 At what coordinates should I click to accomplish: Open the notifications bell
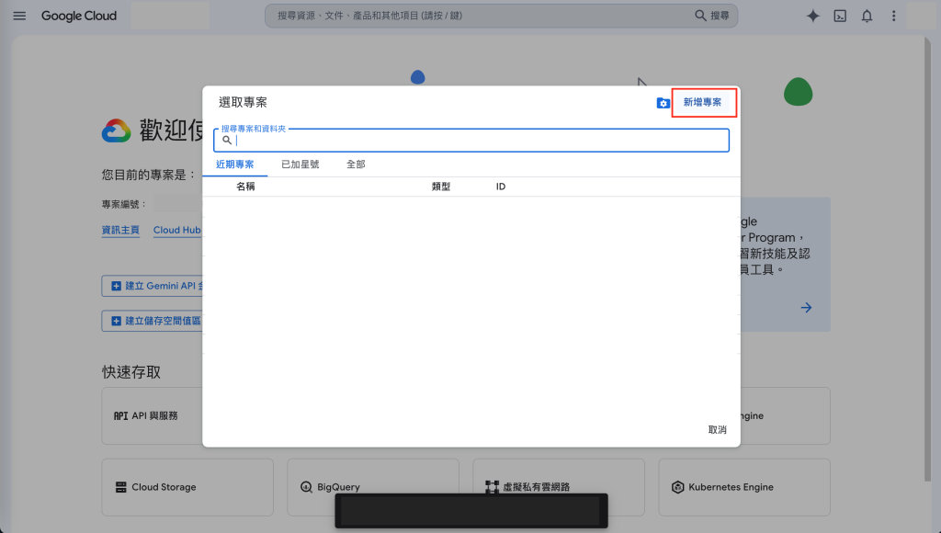click(867, 17)
